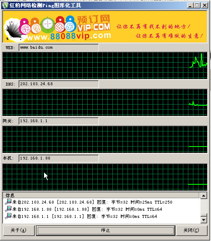Screen dimensions: 211x241
Task: Click the 关于(A) about button
Action: point(19,230)
